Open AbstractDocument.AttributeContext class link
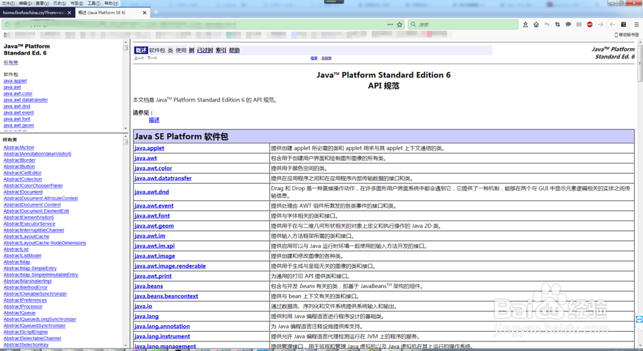The height and width of the screenshot is (351, 643). coord(41,198)
